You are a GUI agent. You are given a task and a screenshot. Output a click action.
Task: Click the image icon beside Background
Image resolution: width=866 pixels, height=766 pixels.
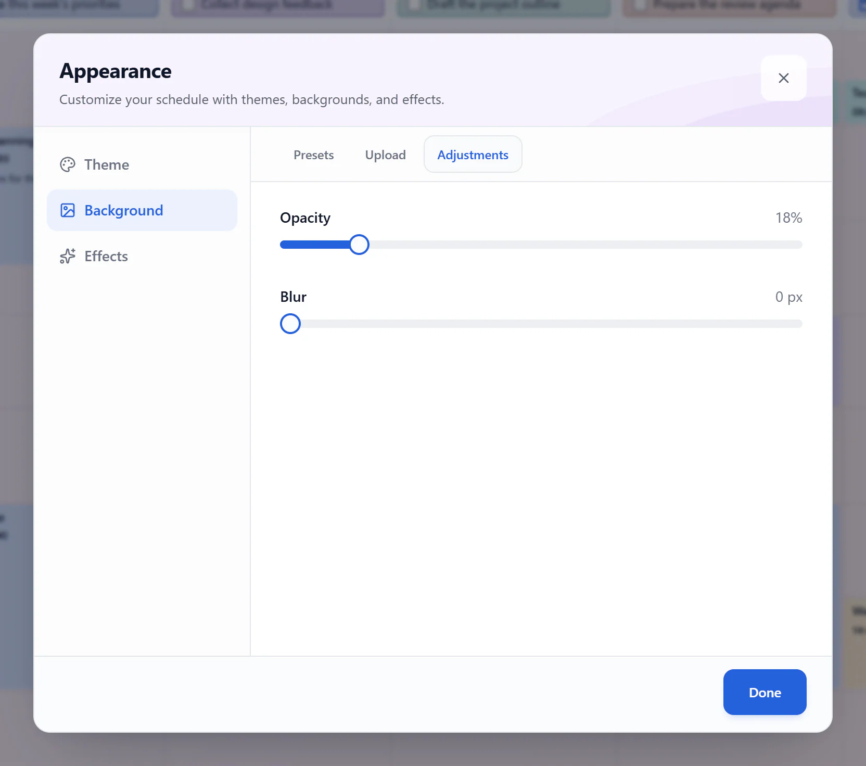pyautogui.click(x=68, y=210)
